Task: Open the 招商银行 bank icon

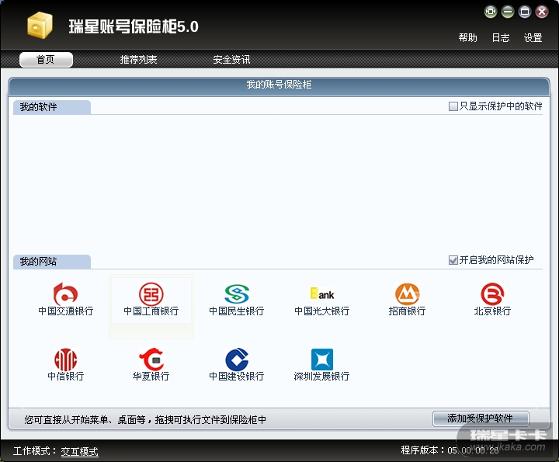Action: click(407, 294)
